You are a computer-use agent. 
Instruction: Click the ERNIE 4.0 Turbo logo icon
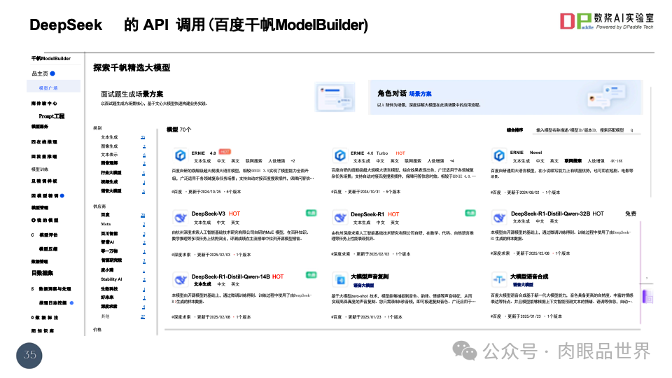[x=340, y=155]
